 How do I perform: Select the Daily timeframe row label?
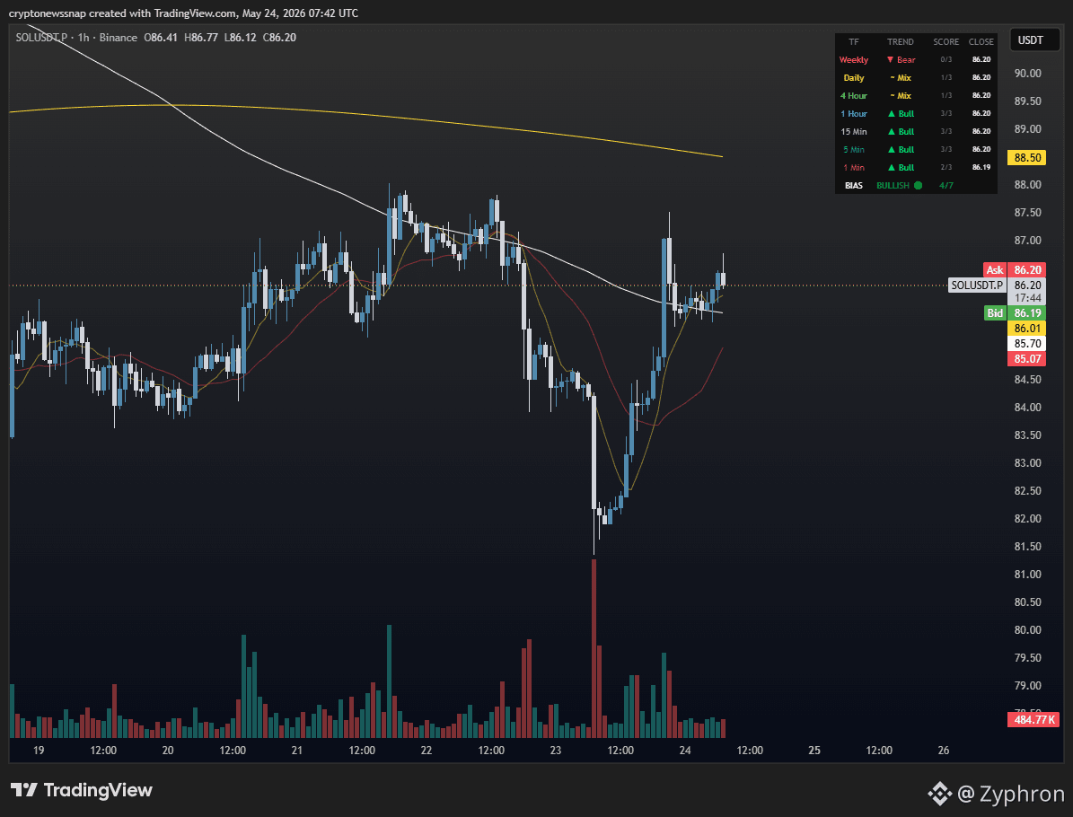(853, 78)
